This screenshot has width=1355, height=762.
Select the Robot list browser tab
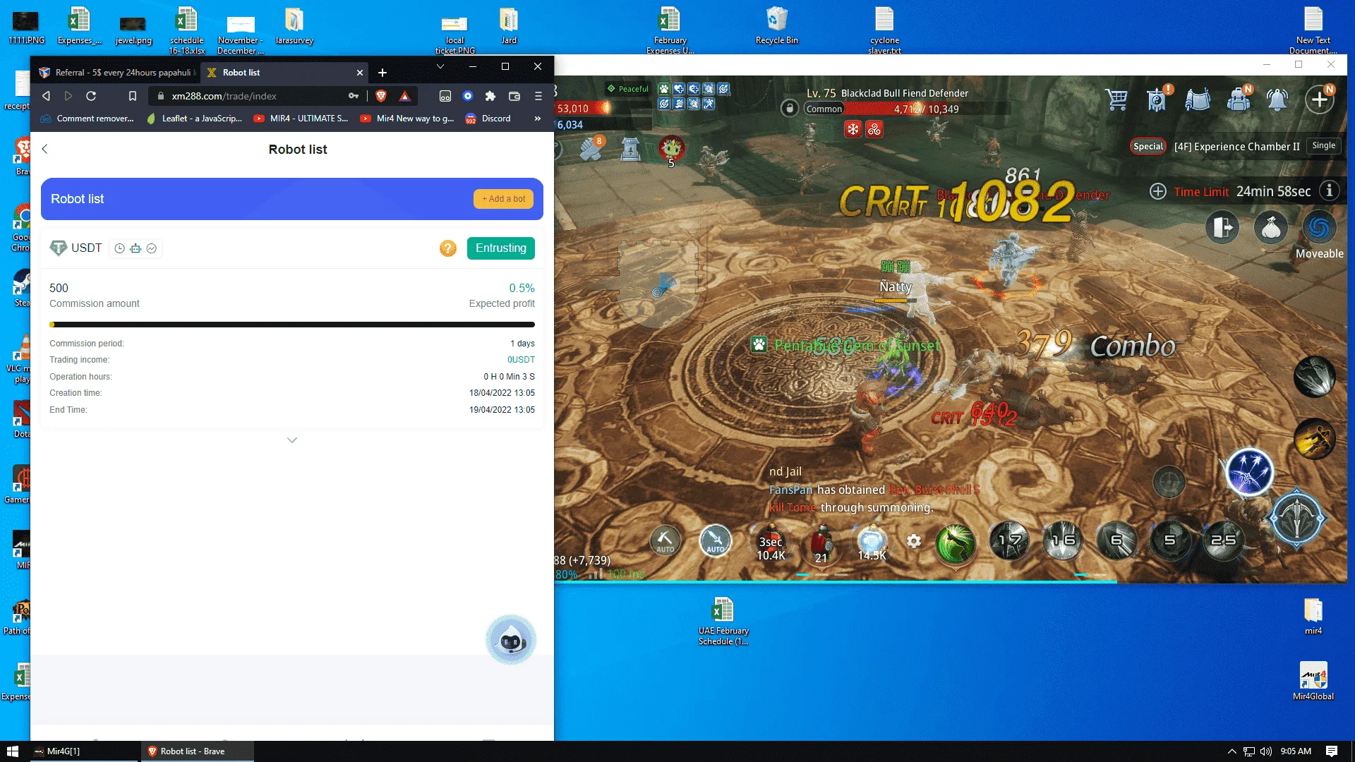[283, 73]
